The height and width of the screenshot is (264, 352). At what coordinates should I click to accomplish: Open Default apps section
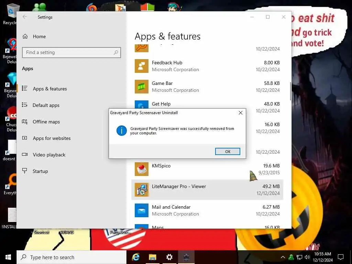[x=46, y=105]
